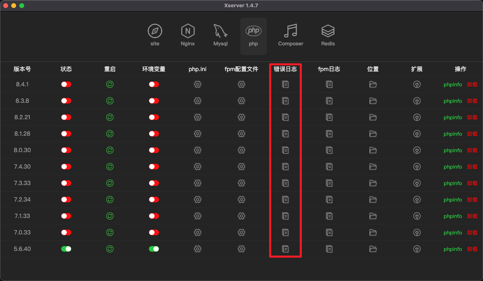Open fpm config file for PHP 7.4.30
This screenshot has width=483, height=281.
(242, 167)
